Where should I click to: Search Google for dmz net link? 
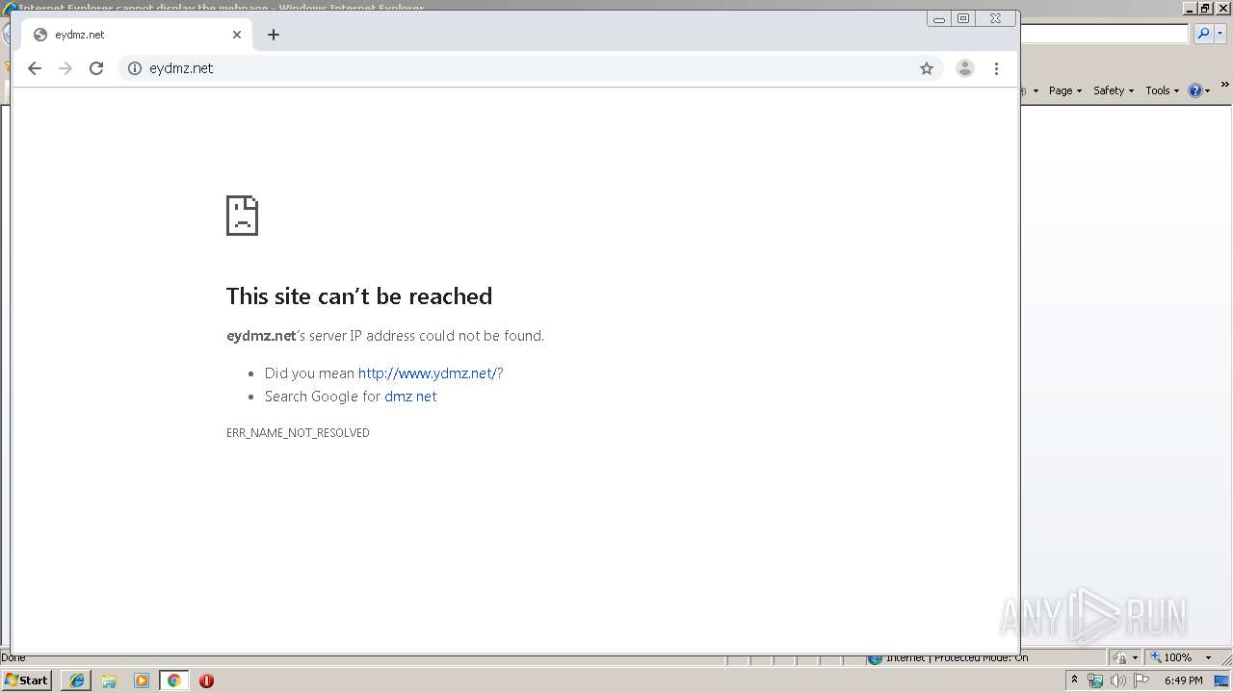tap(410, 397)
